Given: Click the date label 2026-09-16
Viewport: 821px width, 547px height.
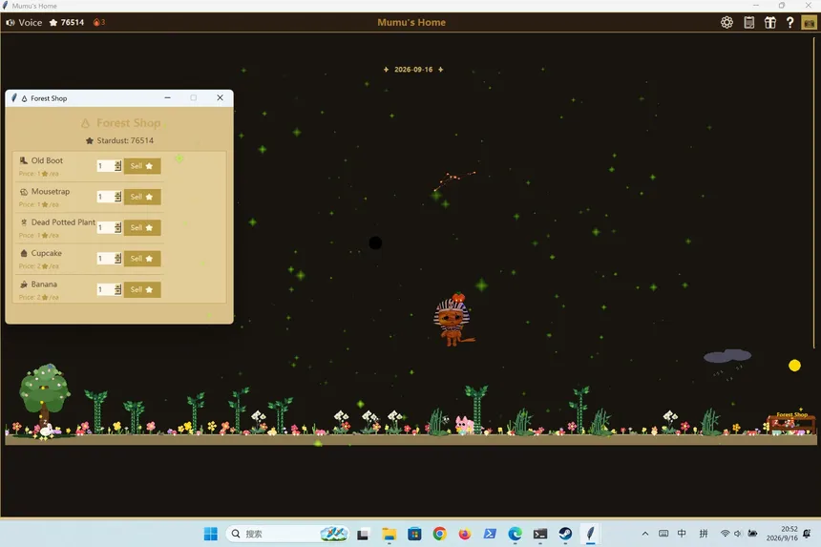Looking at the screenshot, I should pyautogui.click(x=413, y=69).
